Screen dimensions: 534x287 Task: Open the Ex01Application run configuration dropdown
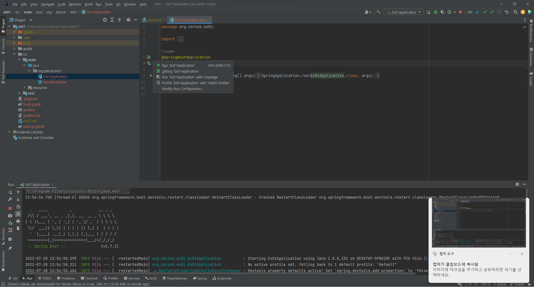click(x=404, y=12)
